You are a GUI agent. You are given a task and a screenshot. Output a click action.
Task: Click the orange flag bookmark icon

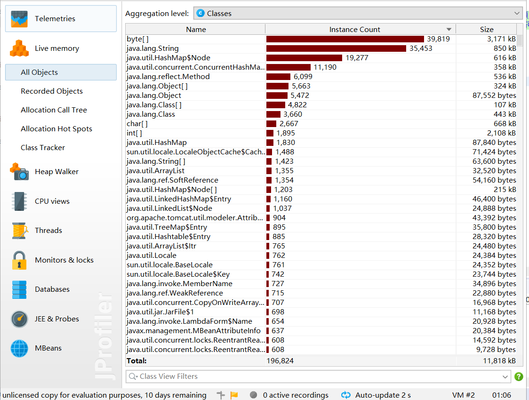pos(234,395)
